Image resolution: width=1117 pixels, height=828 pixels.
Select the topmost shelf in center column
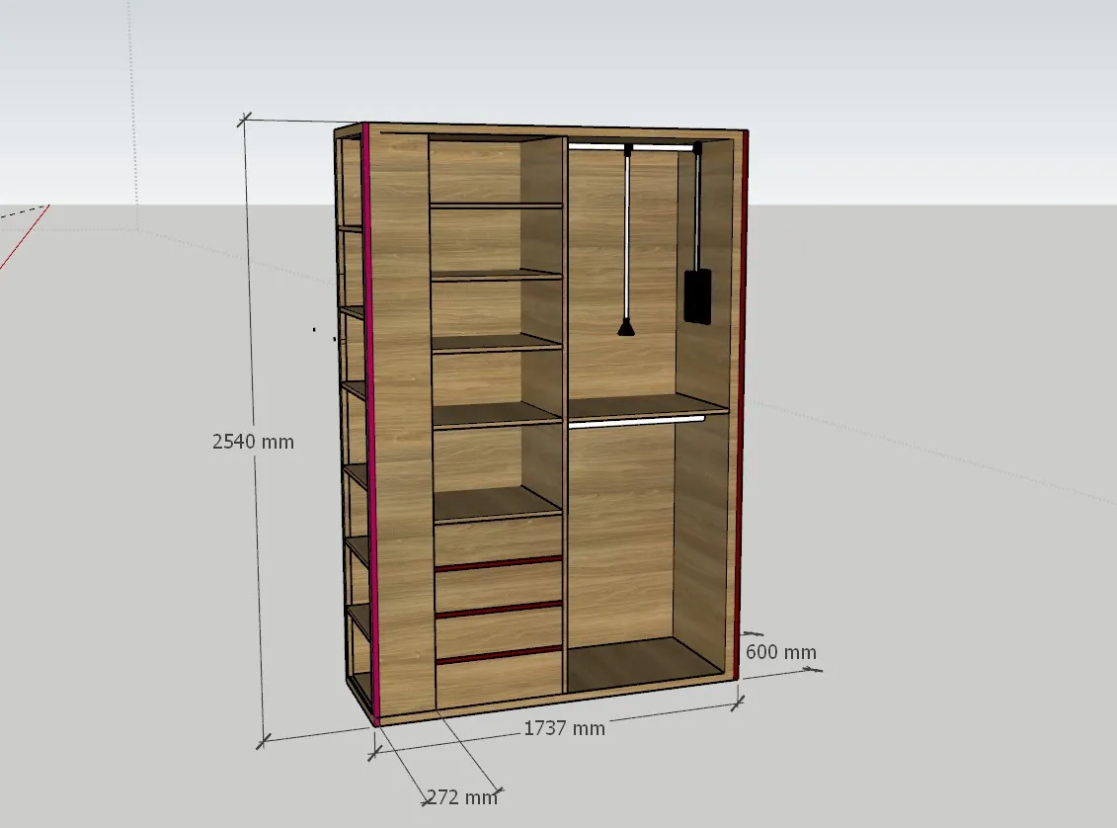pos(496,206)
